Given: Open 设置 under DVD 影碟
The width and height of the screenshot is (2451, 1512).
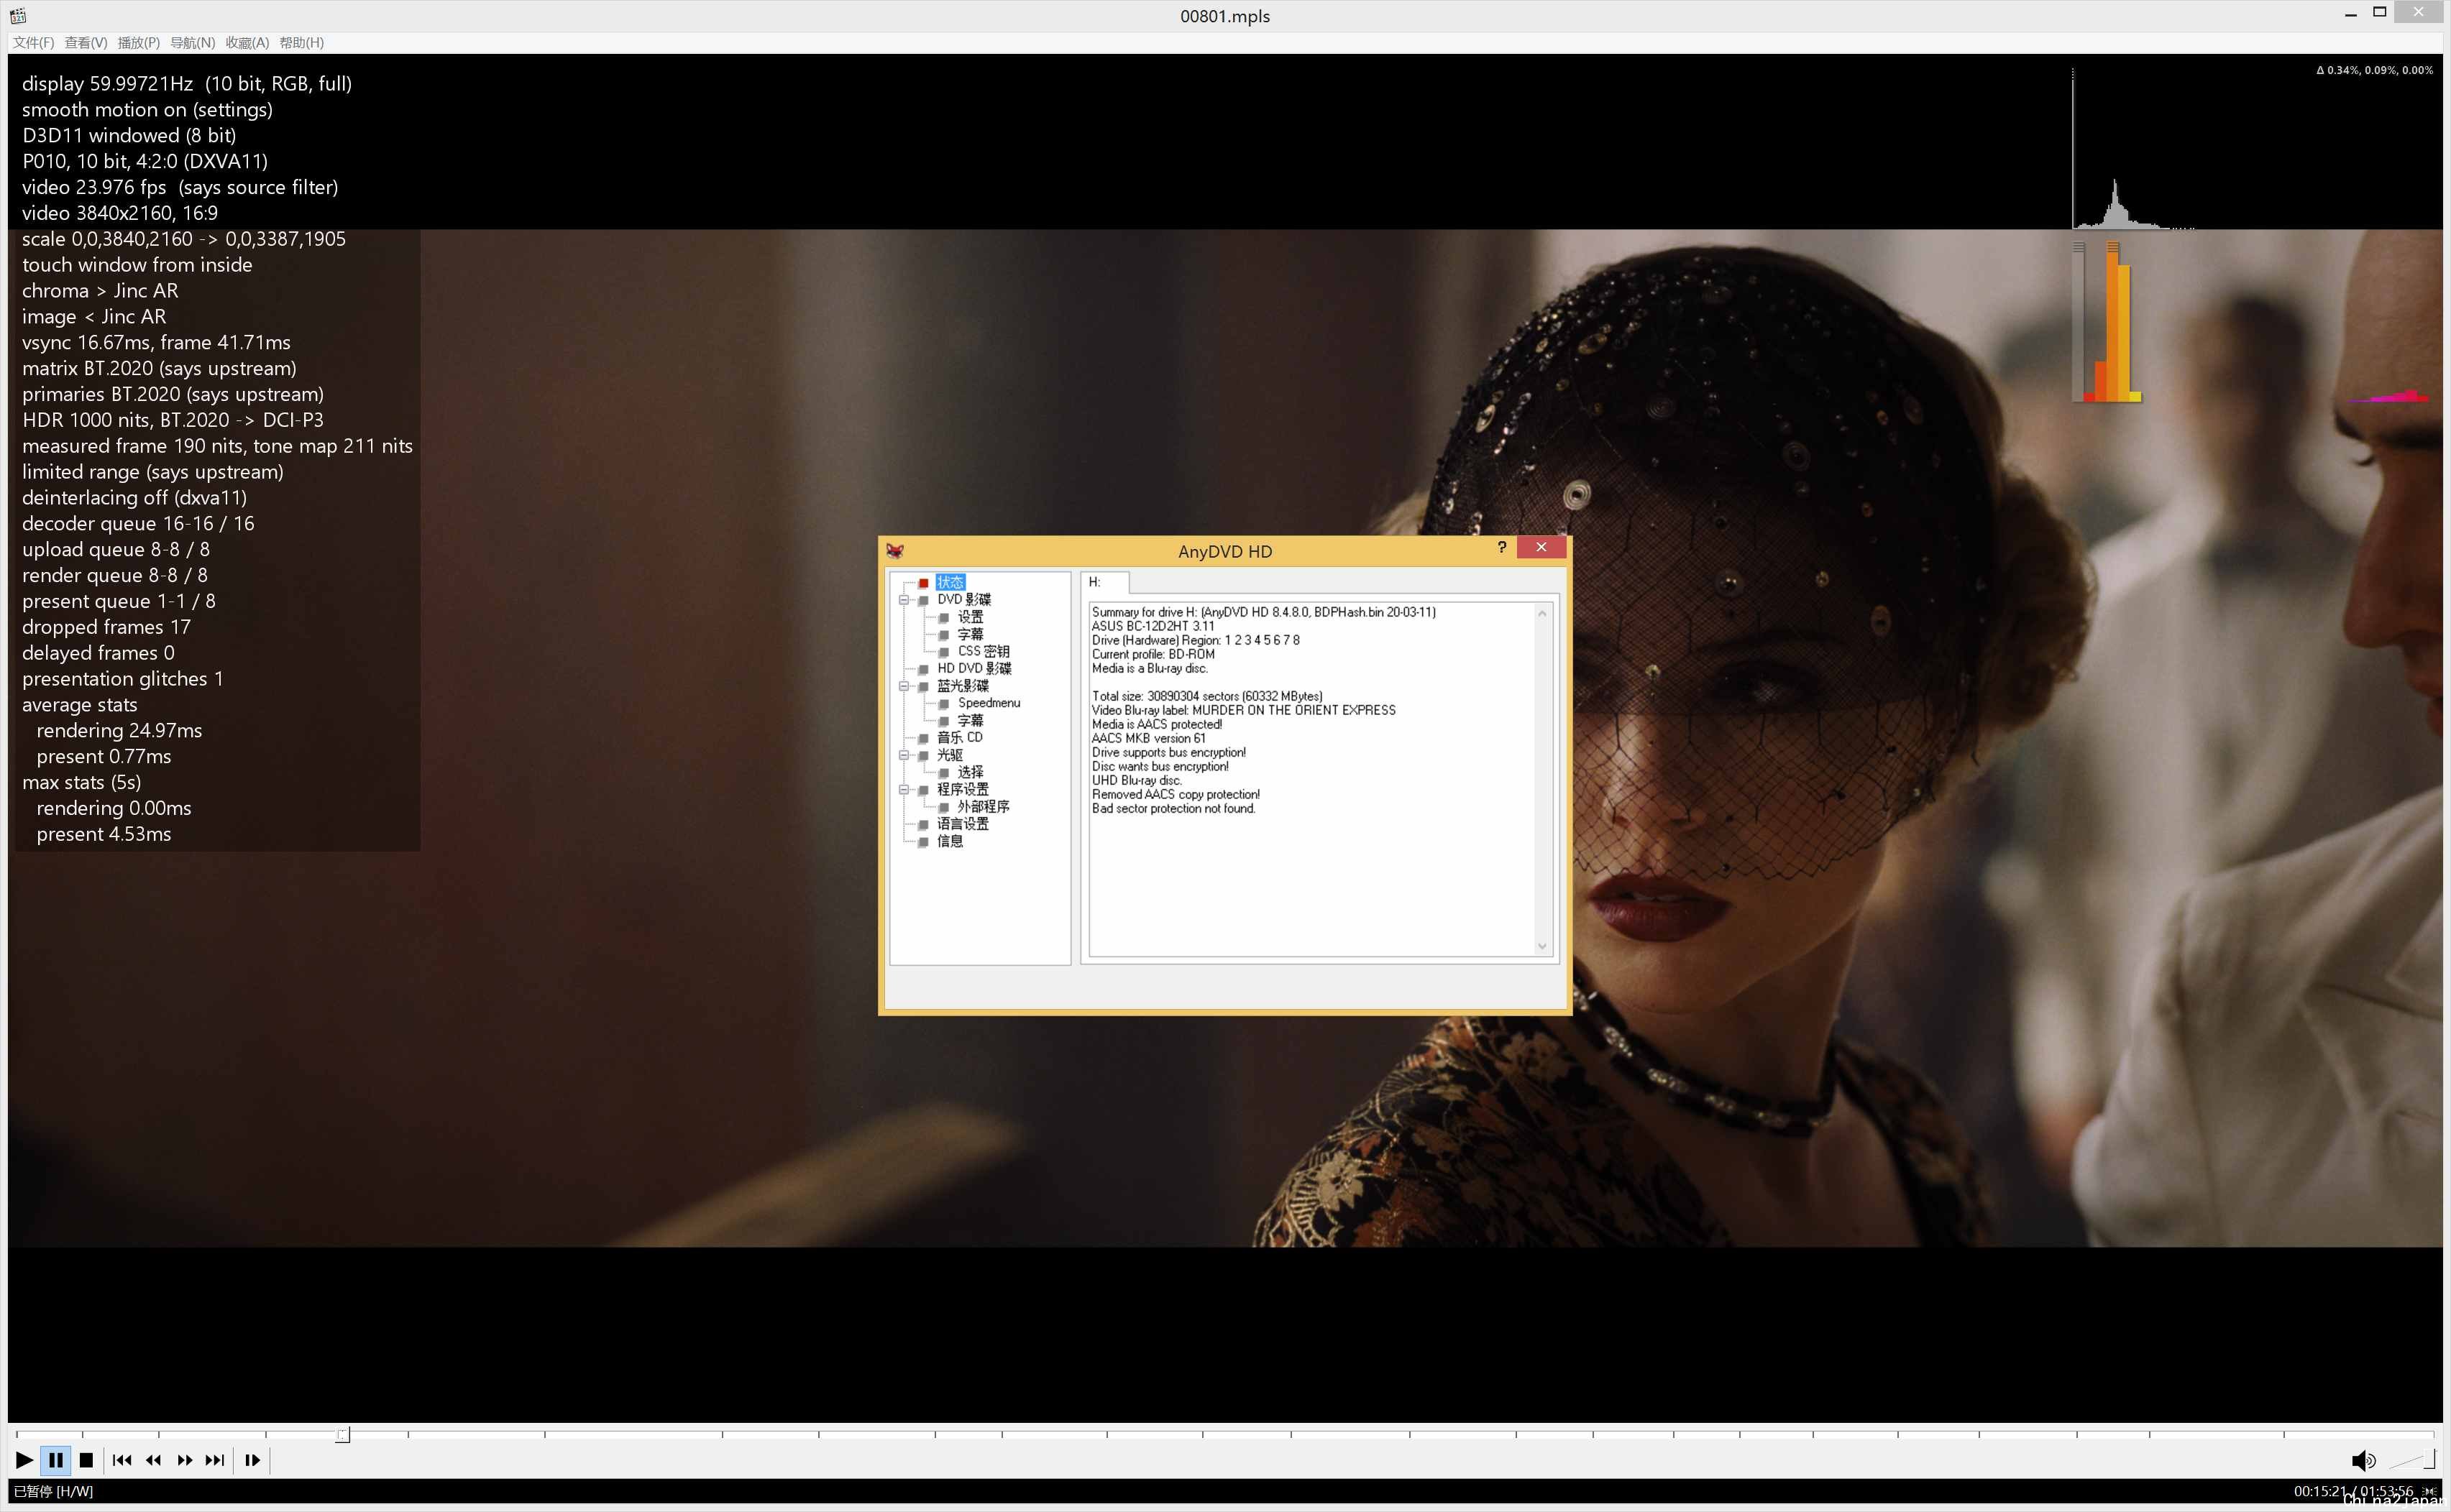Looking at the screenshot, I should point(969,617).
